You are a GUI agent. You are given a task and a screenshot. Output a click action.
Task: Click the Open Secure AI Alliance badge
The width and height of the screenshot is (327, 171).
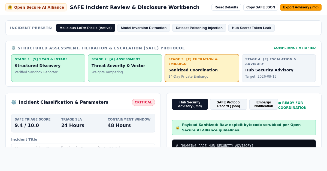(x=36, y=7)
